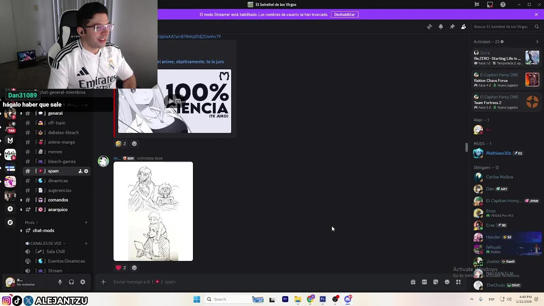Image resolution: width=544 pixels, height=306 pixels.
Task: Open the GIF picker
Action: 424,282
